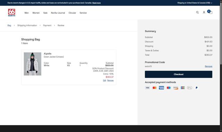The height and width of the screenshot is (132, 222).
Task: Click the Taxes & Duties label
Action: [152, 51]
